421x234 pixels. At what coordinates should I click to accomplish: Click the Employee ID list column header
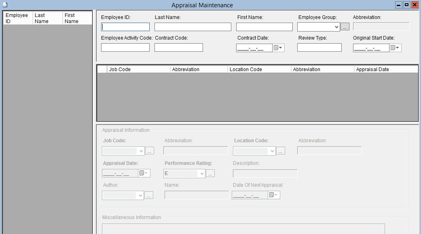tap(17, 18)
